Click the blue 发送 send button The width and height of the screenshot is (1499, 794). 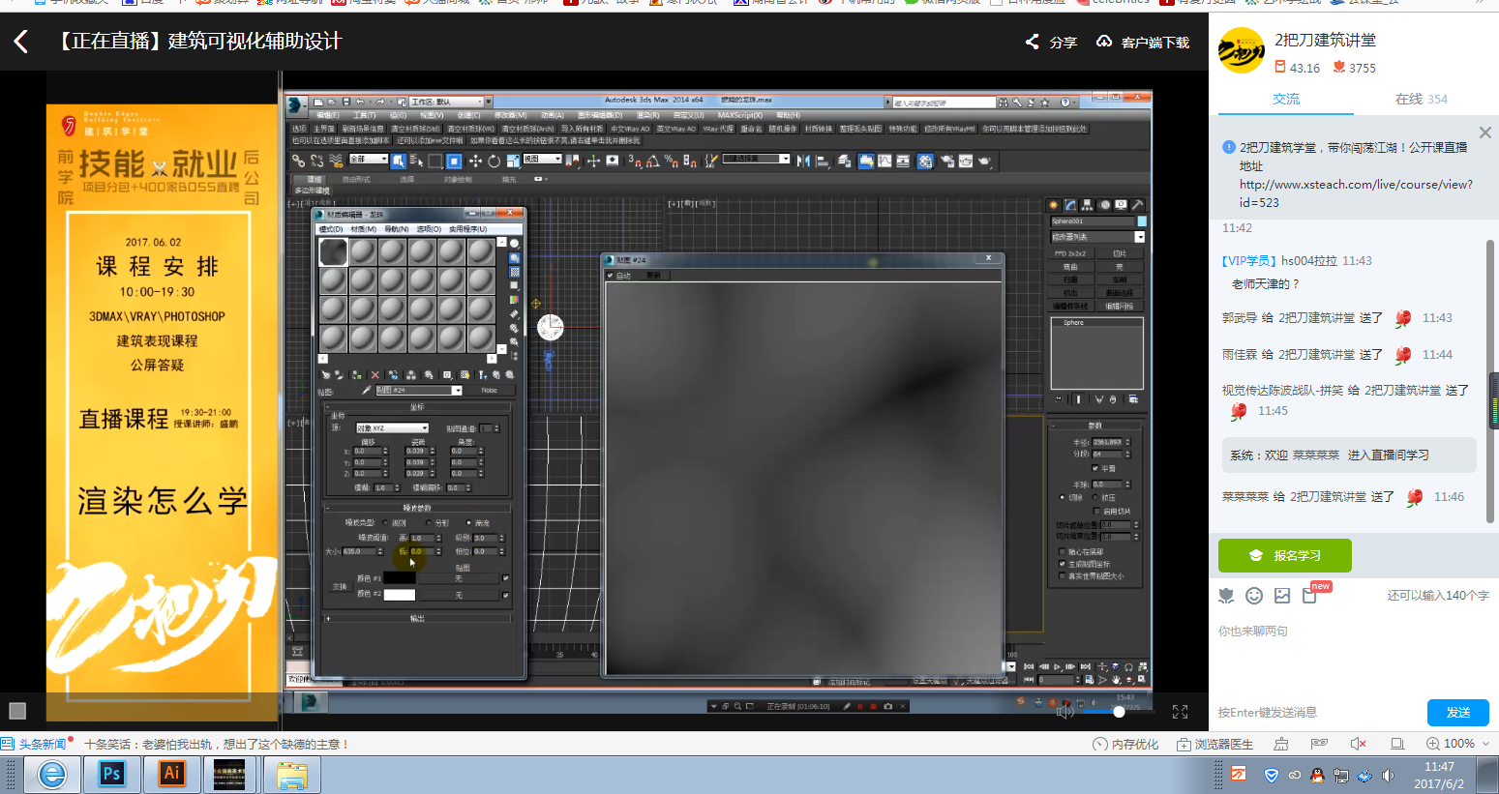[1457, 712]
